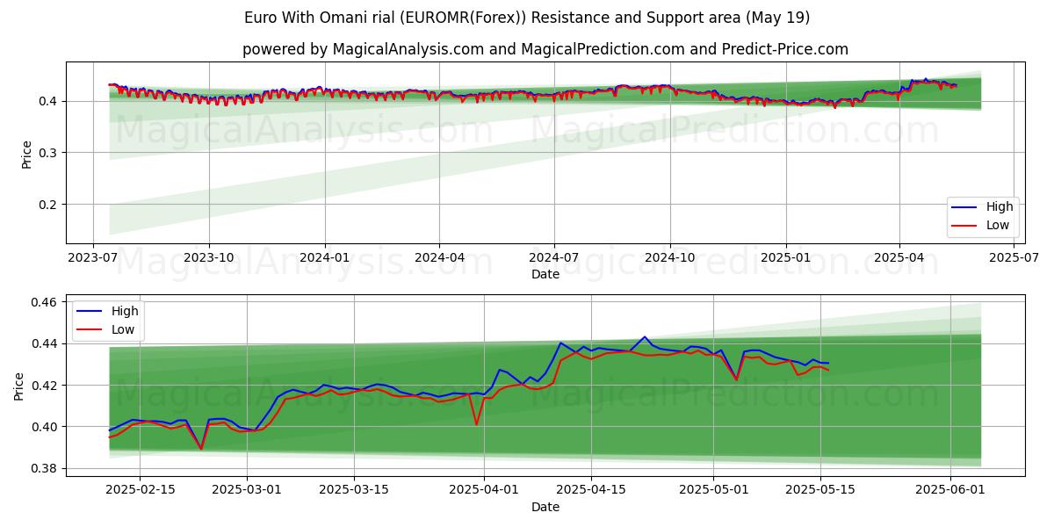Click the bottom chart '0.40' price tick

click(x=46, y=427)
